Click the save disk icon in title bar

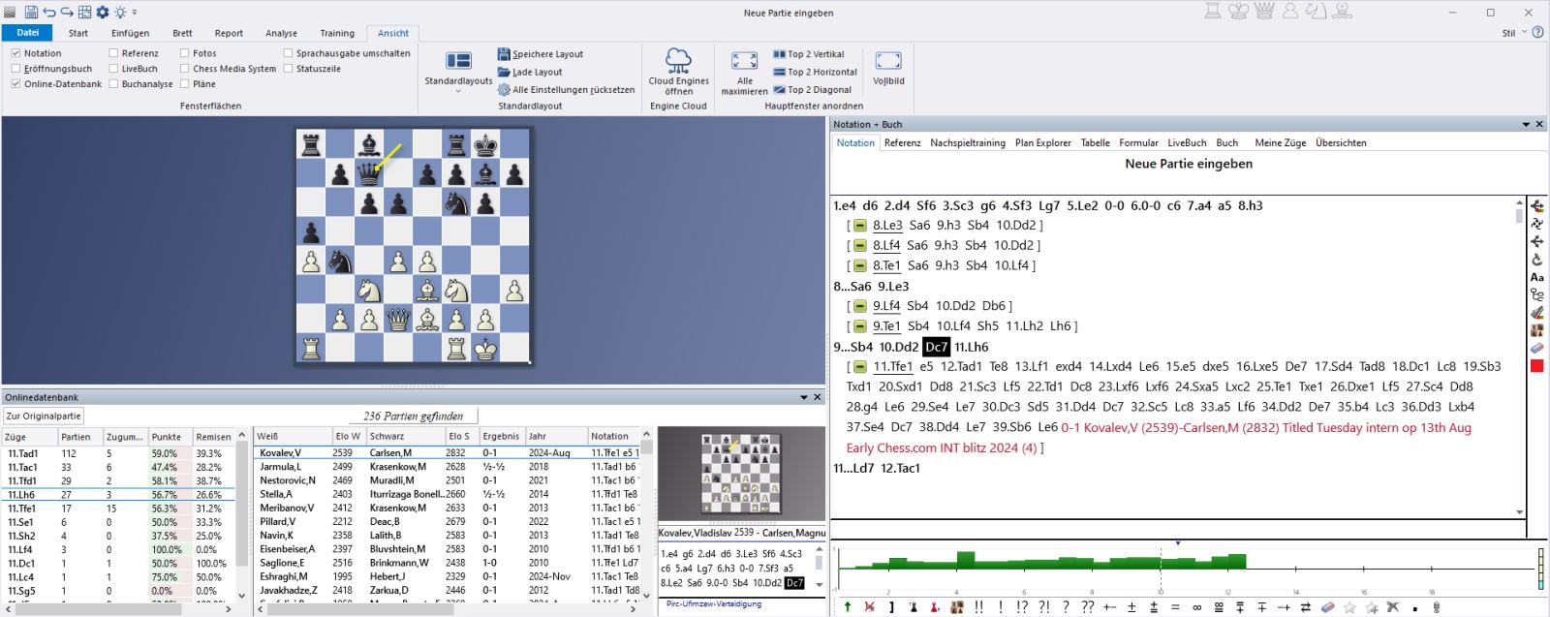pos(31,12)
